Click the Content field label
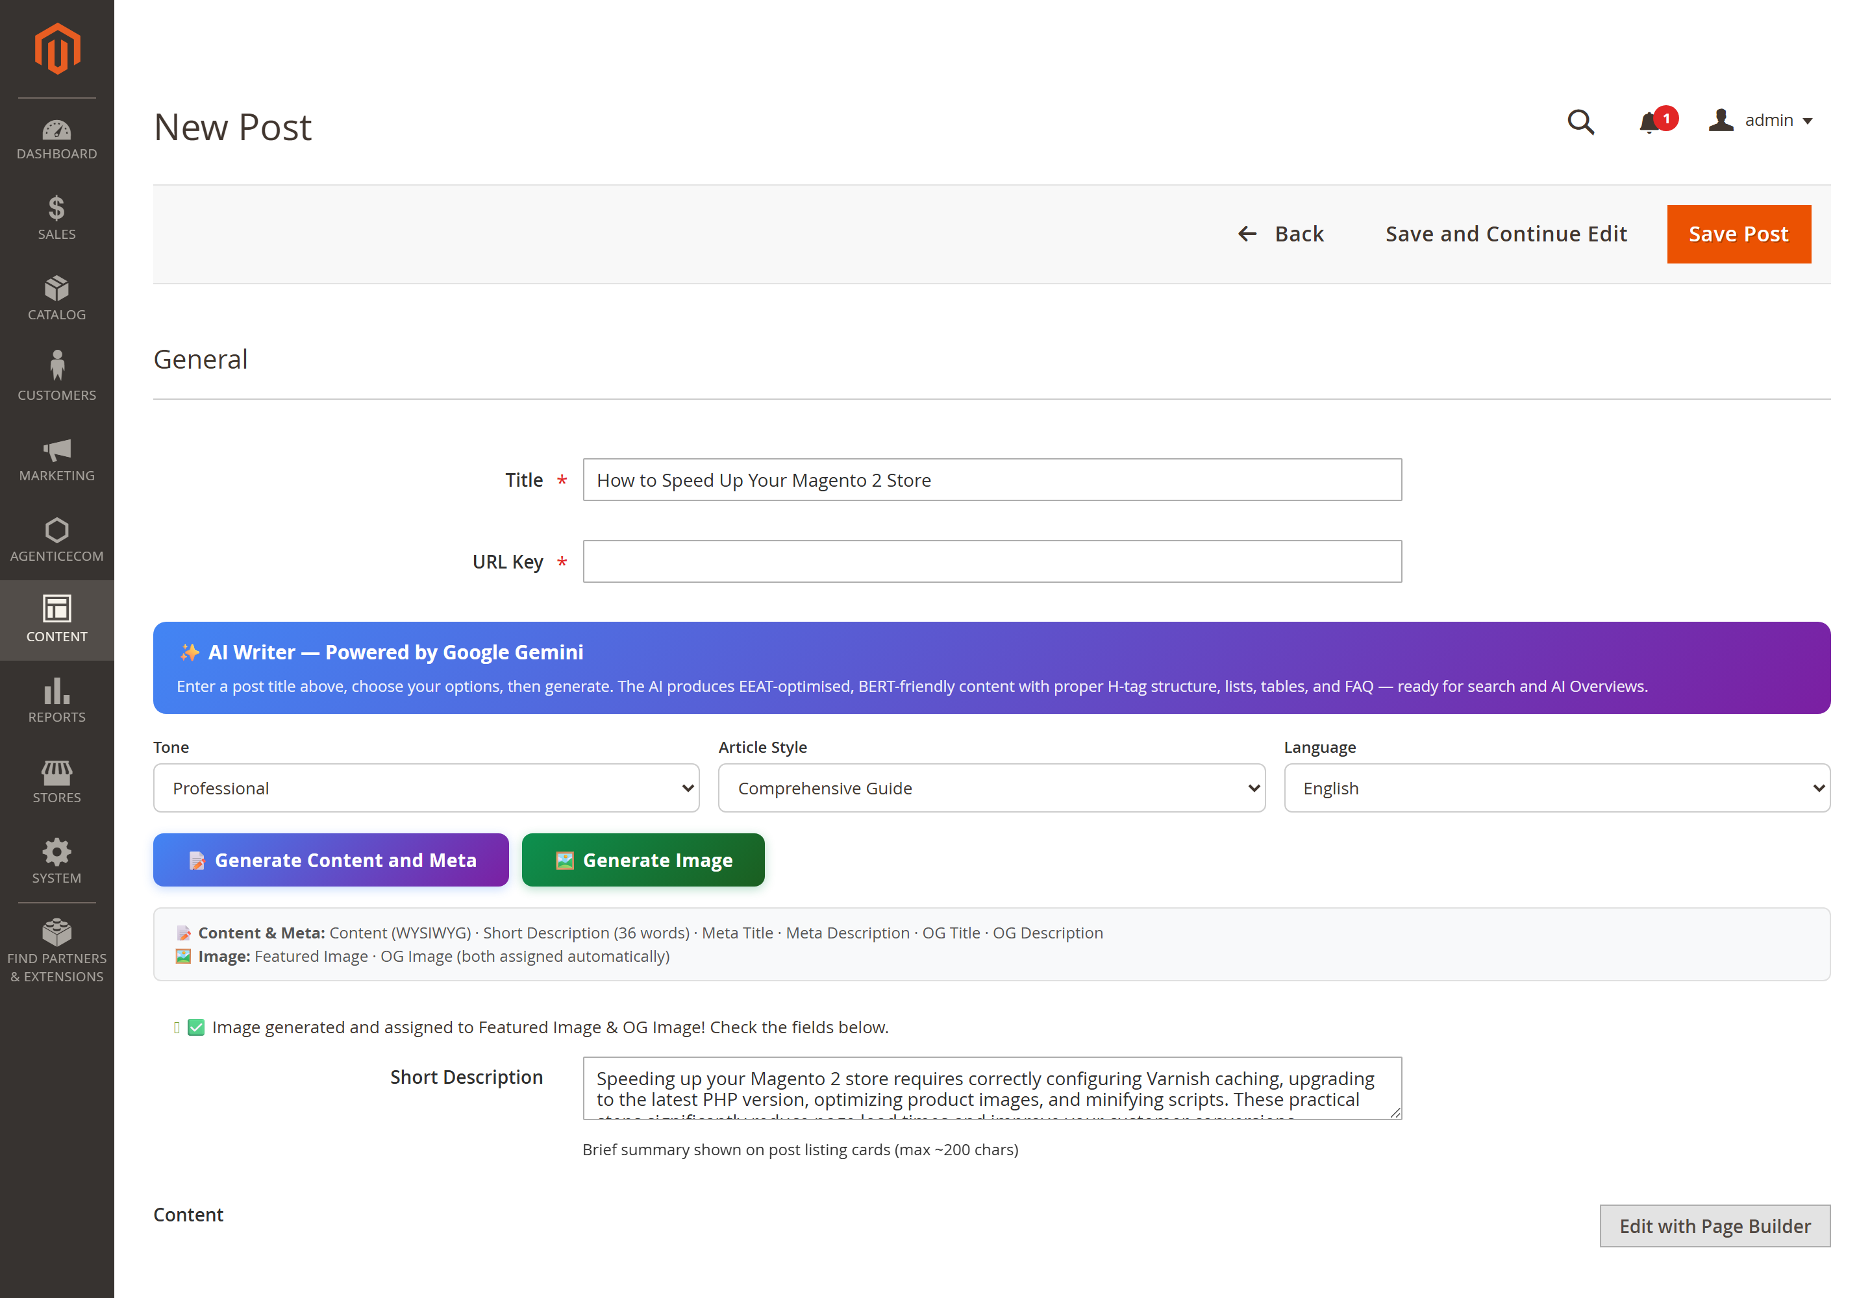1870x1298 pixels. [x=188, y=1215]
